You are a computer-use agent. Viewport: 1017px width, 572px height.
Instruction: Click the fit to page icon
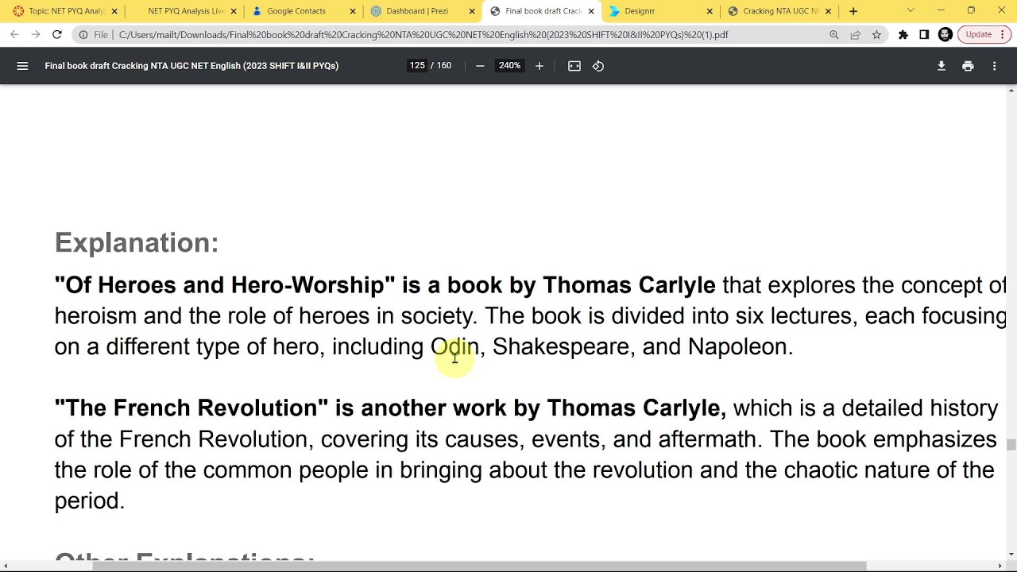coord(574,66)
